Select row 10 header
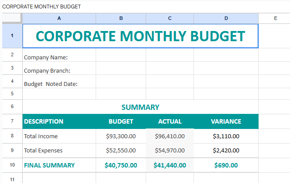 point(12,165)
